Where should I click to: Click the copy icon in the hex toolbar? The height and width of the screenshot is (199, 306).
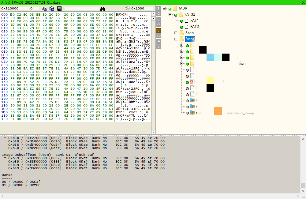tap(44, 9)
